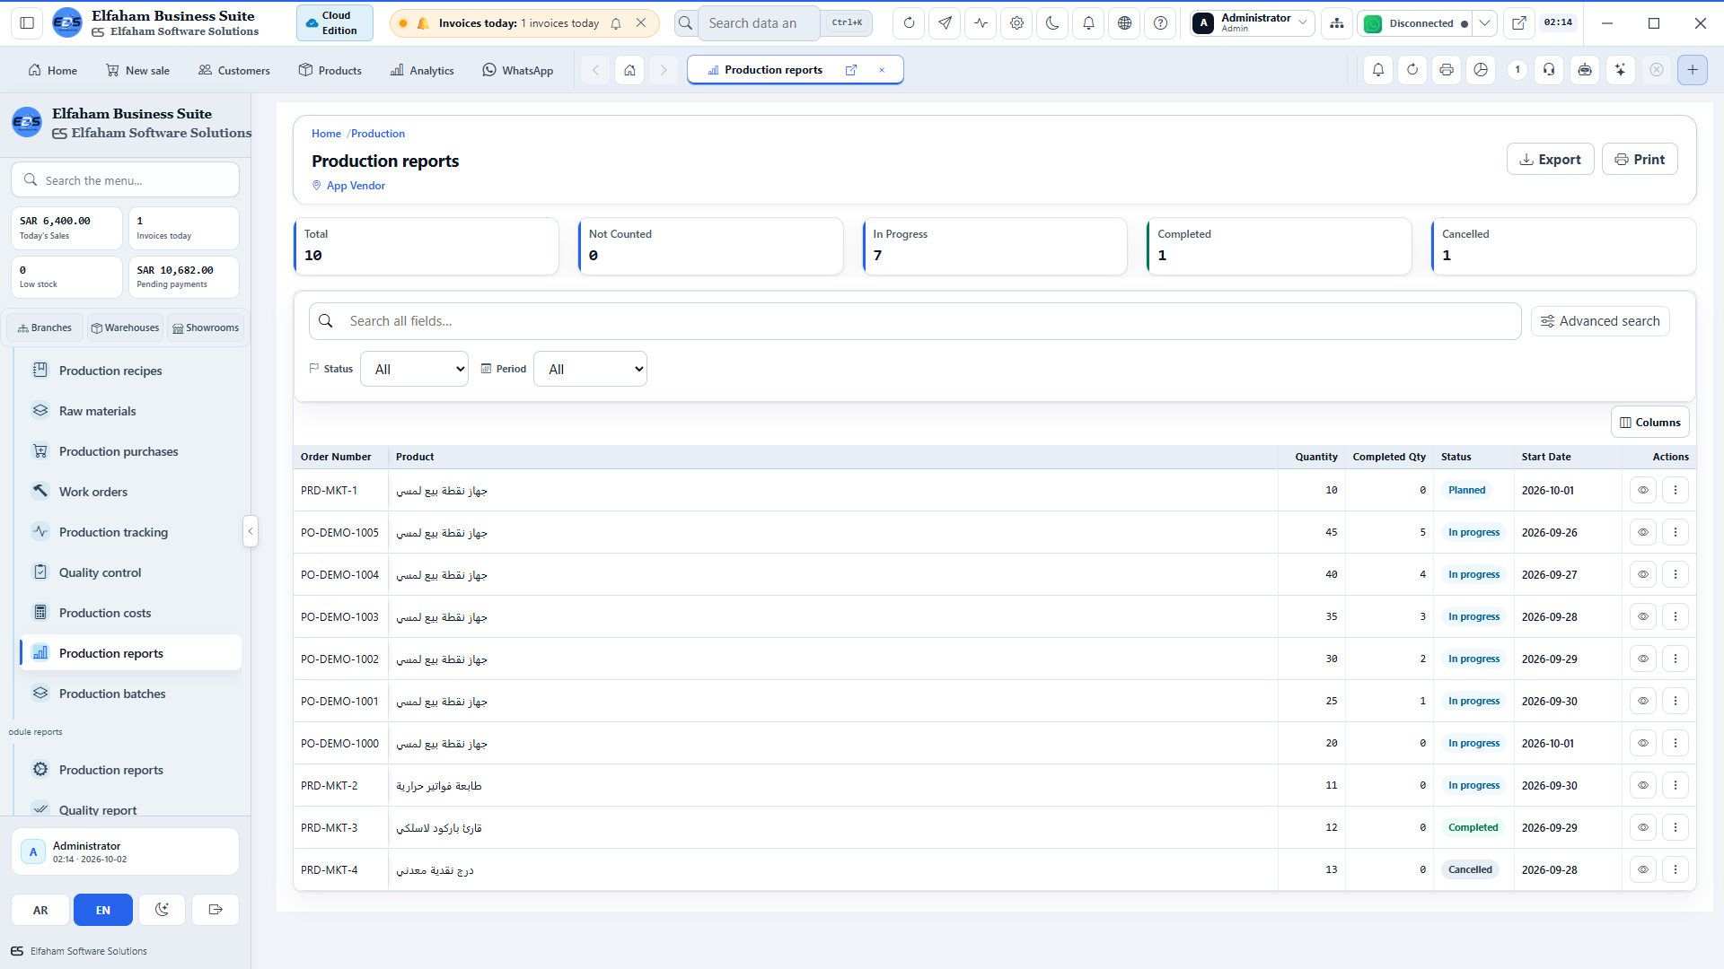
Task: Click Search all fields input
Action: click(915, 321)
